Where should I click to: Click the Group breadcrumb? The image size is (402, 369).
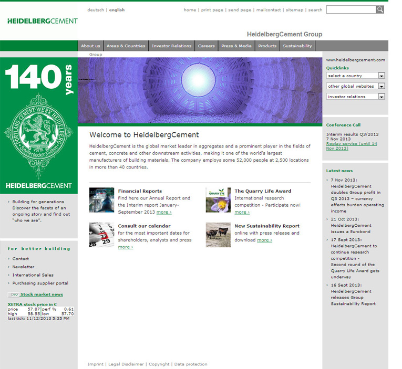(x=96, y=55)
